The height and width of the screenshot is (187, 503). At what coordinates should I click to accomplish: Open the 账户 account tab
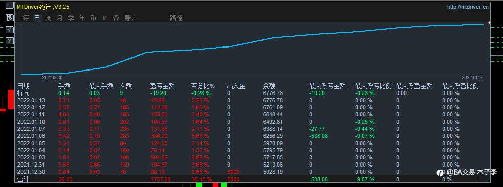tap(131, 18)
